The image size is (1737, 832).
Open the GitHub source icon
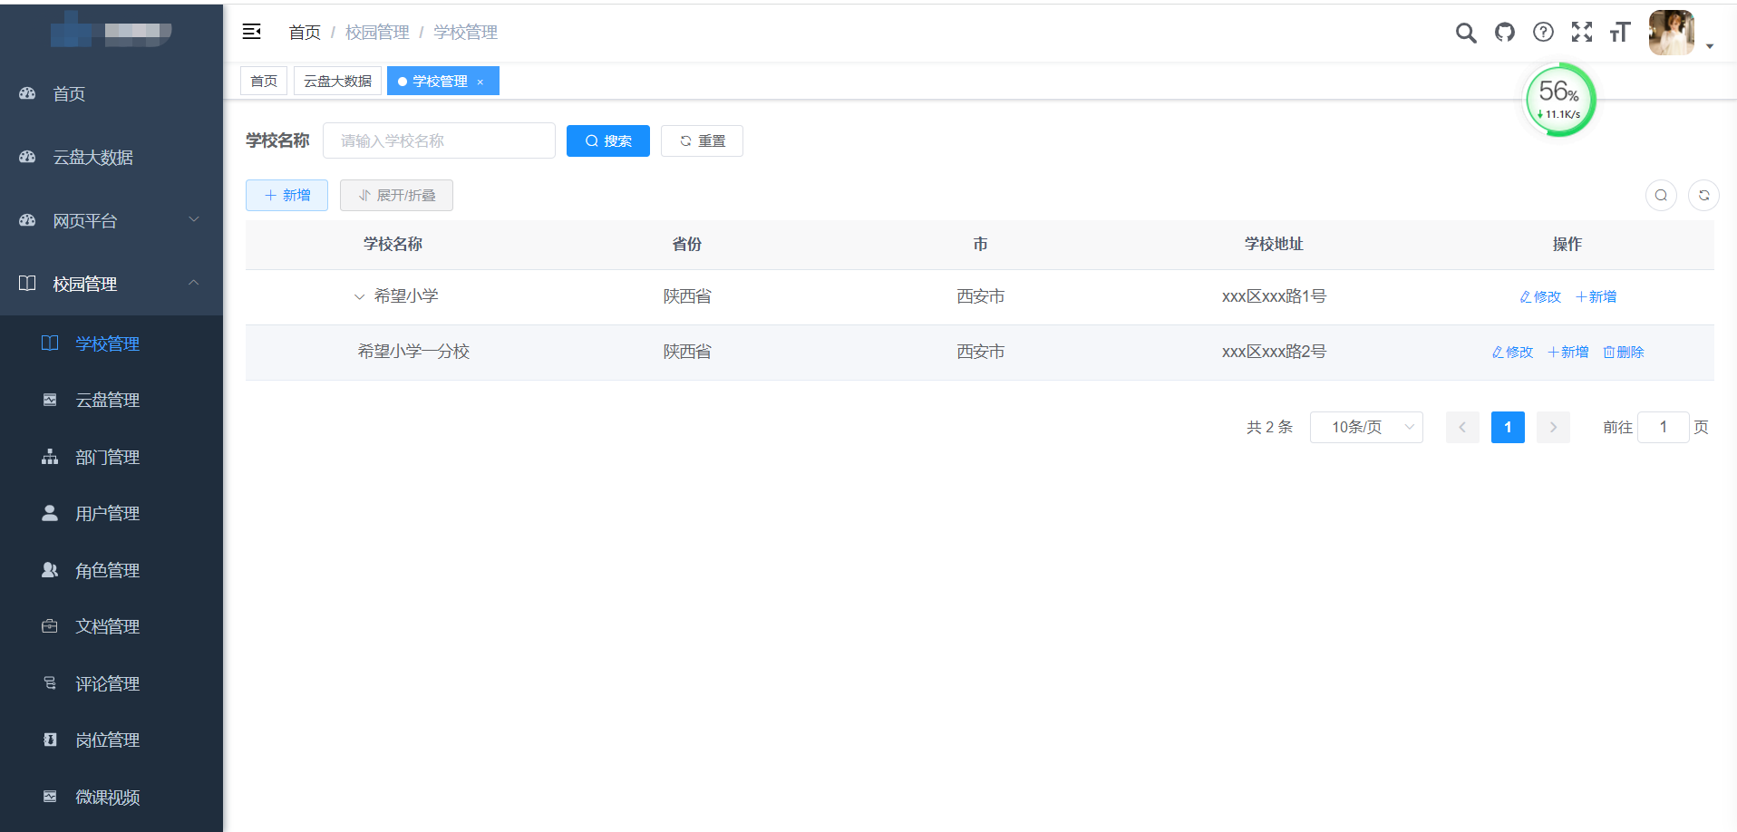tap(1504, 33)
